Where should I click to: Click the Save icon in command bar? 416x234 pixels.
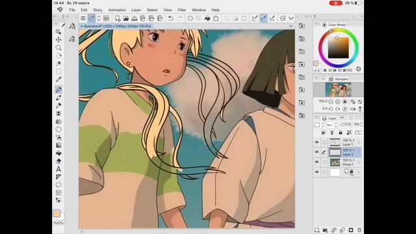(x=135, y=18)
